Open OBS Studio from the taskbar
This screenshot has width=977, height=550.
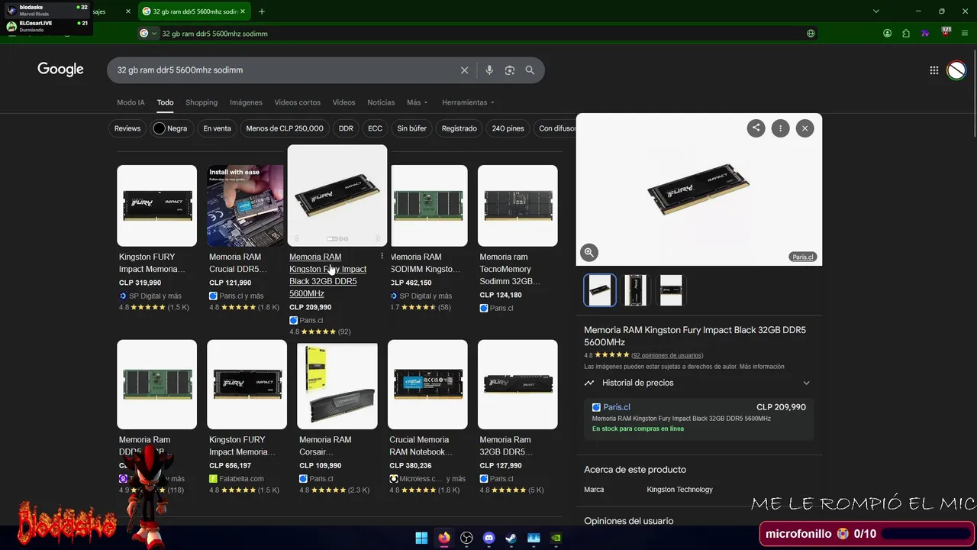click(x=466, y=538)
